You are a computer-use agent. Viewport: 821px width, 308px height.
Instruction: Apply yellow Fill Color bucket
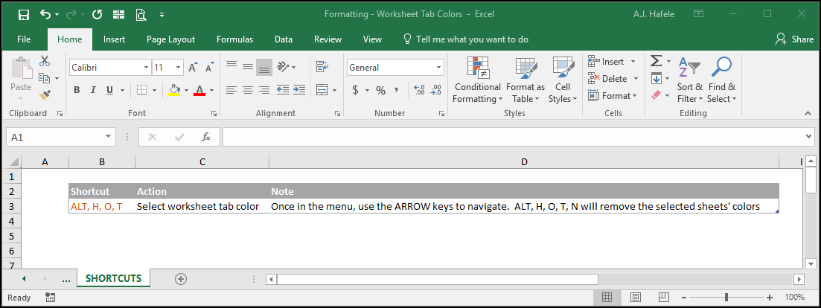click(x=175, y=90)
